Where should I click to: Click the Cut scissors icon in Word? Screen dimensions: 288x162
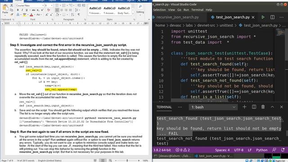(x=11, y=5)
